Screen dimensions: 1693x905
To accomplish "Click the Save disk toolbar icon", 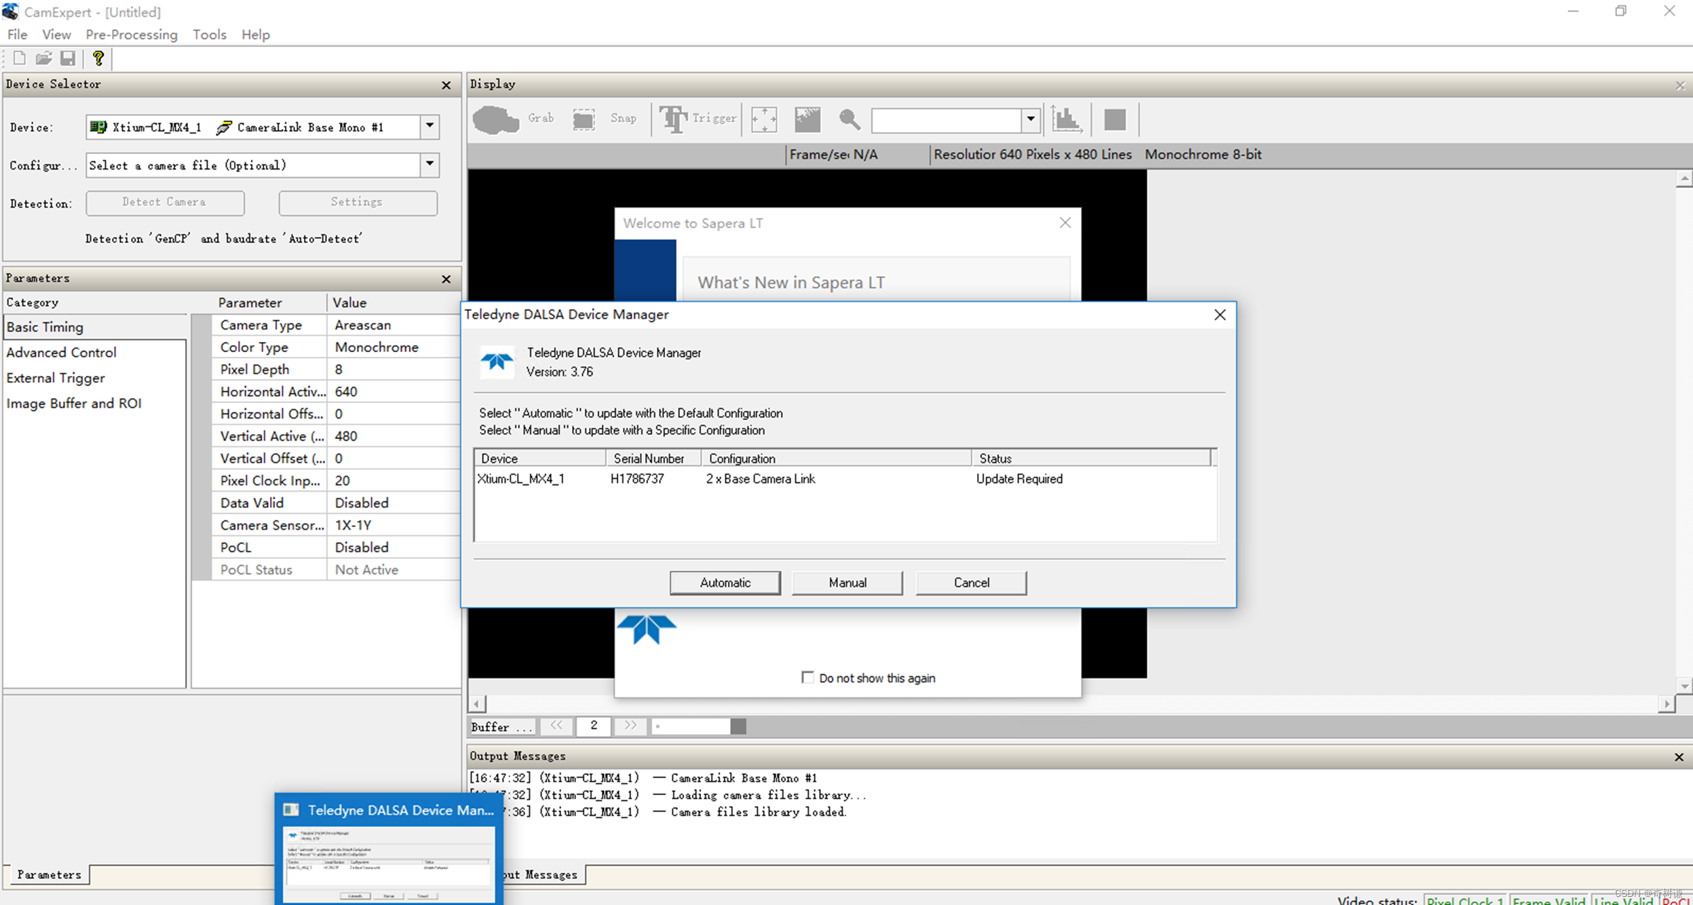I will 68,58.
